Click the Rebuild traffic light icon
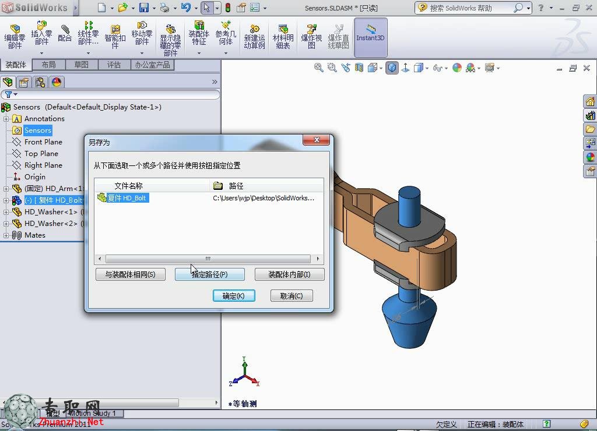 [x=228, y=8]
